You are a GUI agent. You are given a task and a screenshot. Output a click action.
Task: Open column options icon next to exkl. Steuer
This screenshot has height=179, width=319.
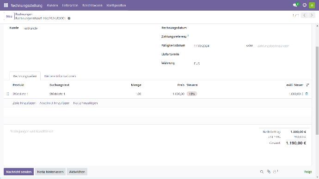[307, 85]
